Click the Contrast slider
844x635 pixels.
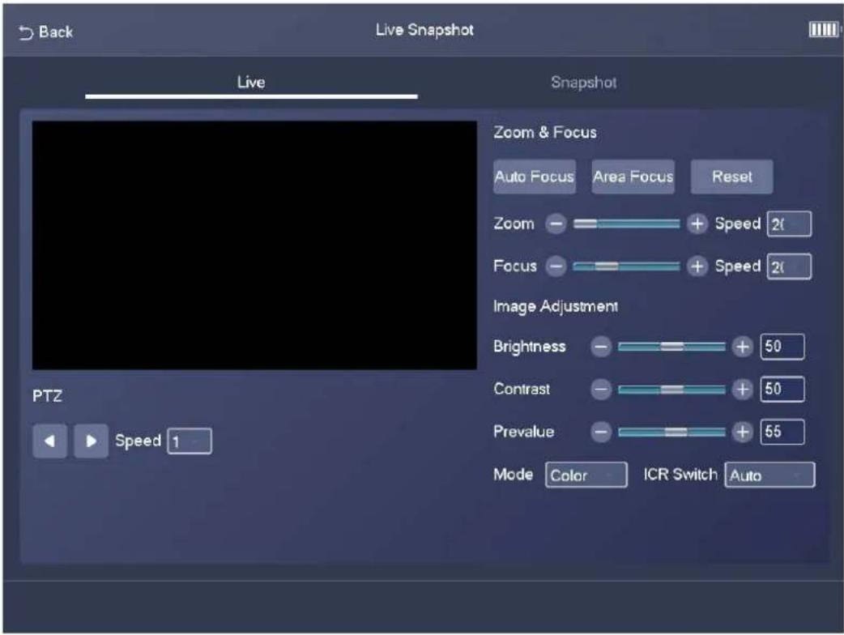point(671,390)
